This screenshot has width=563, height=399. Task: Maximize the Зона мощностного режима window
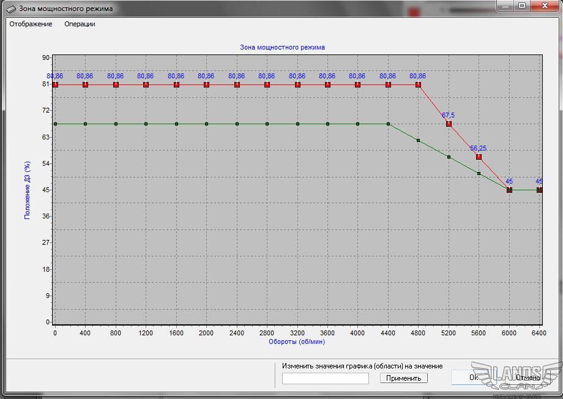click(x=521, y=6)
